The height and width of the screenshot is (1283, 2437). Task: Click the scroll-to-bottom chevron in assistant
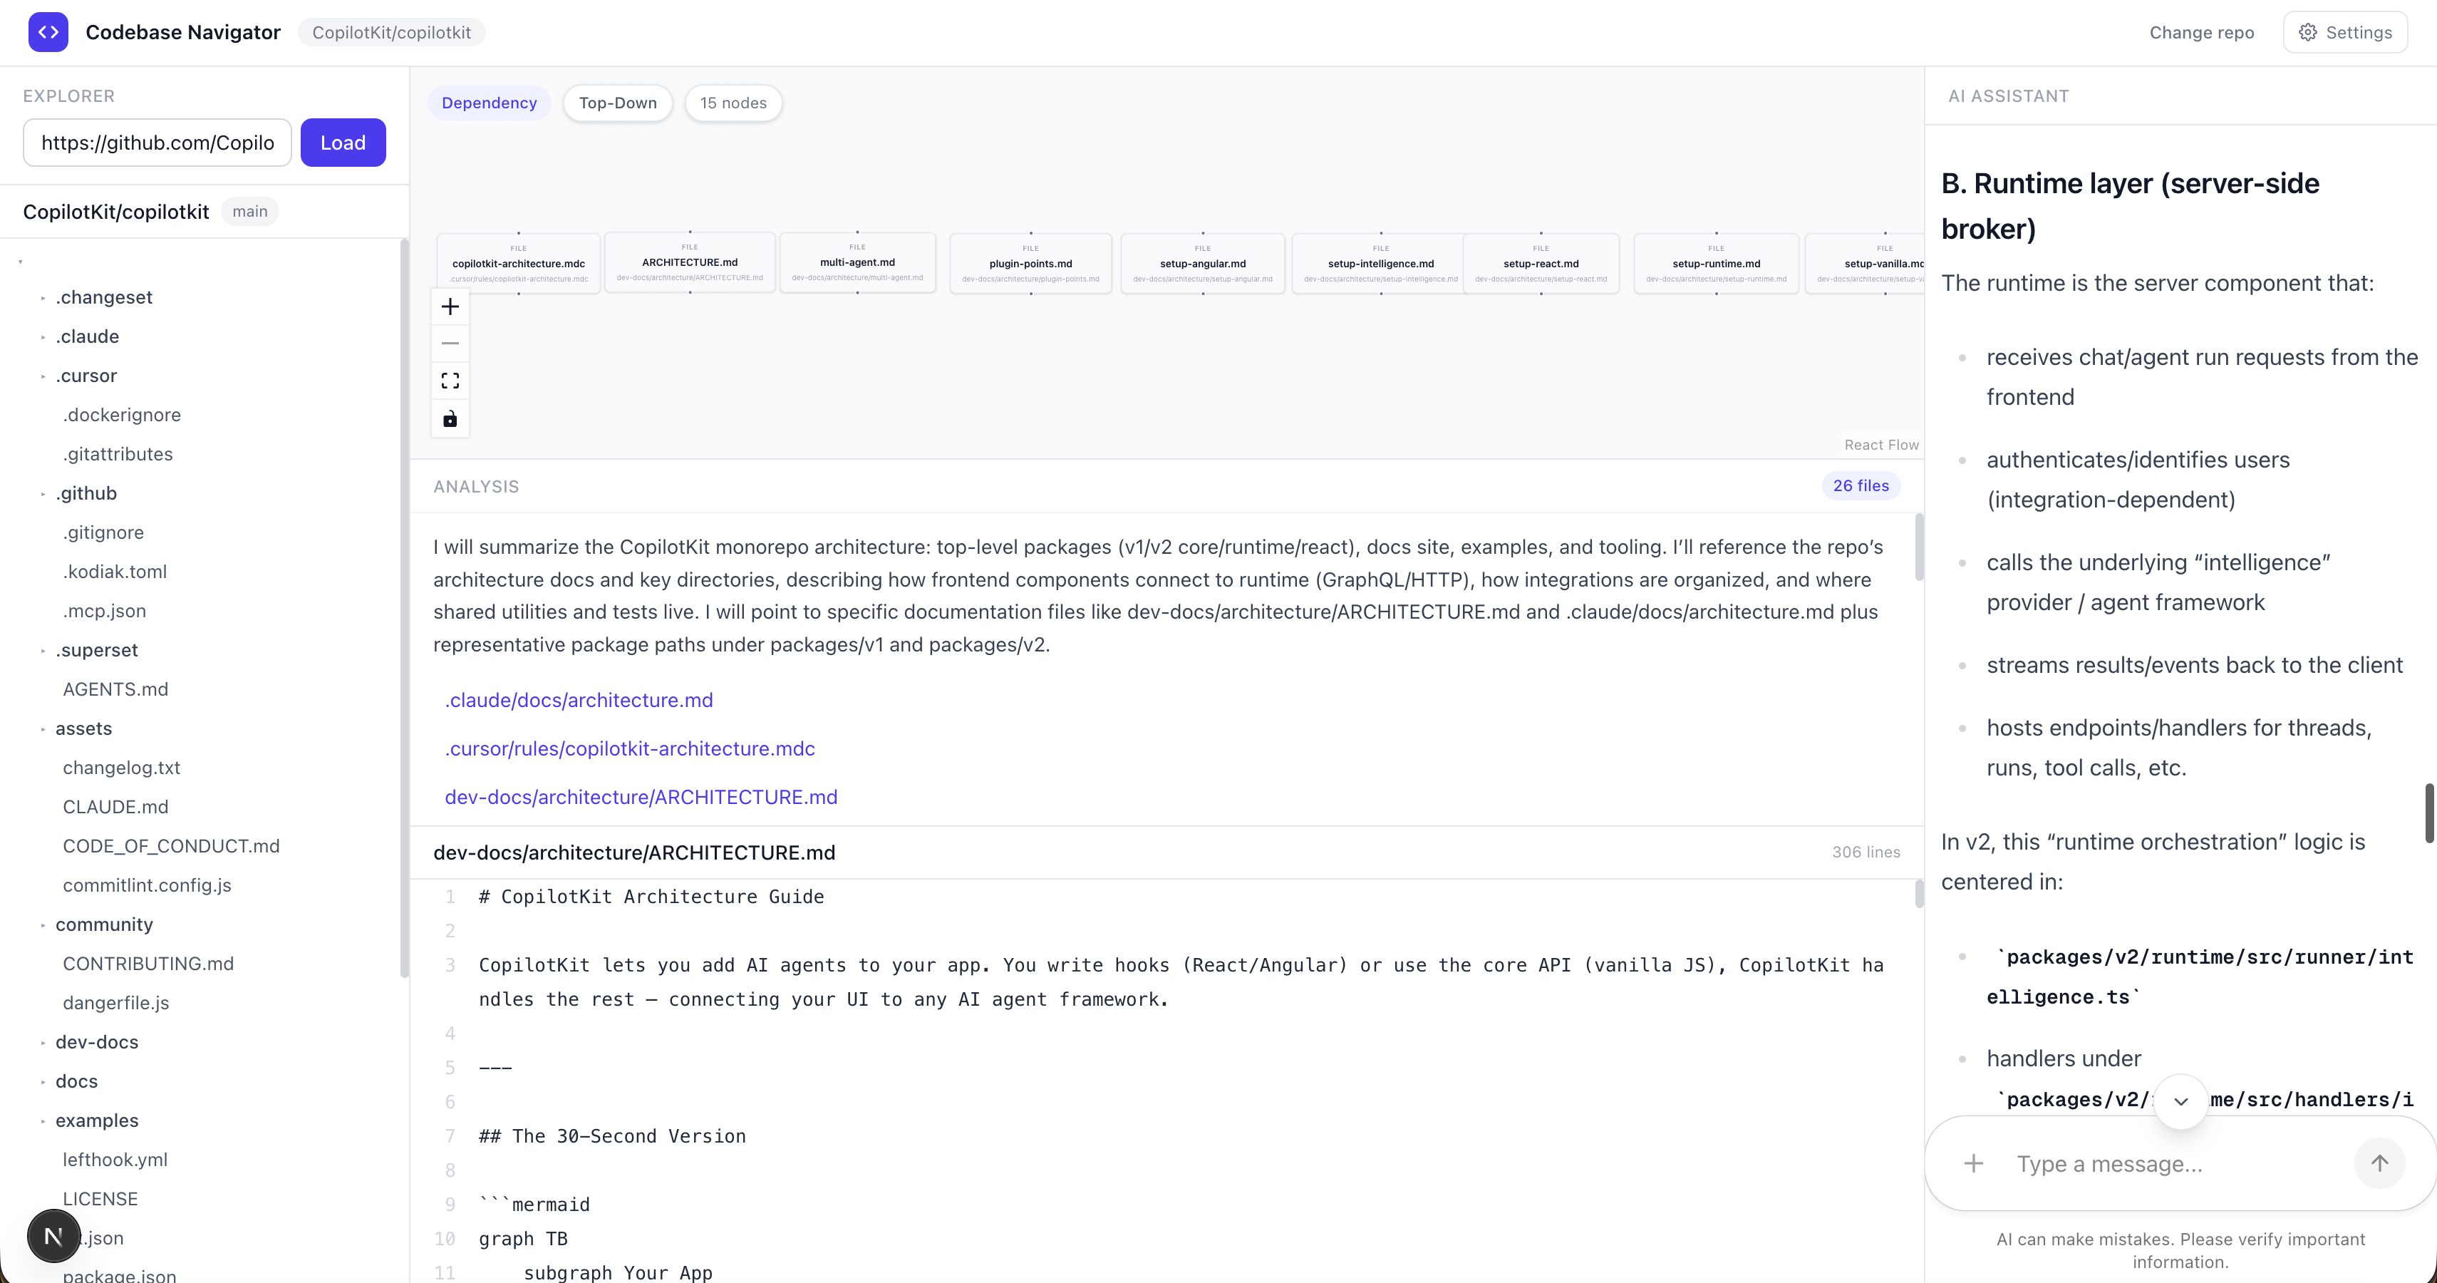tap(2180, 1101)
